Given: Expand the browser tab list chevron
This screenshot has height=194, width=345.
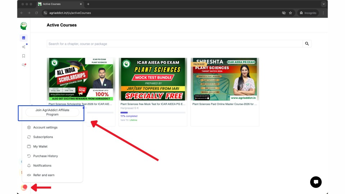Looking at the screenshot, I should [x=324, y=4].
